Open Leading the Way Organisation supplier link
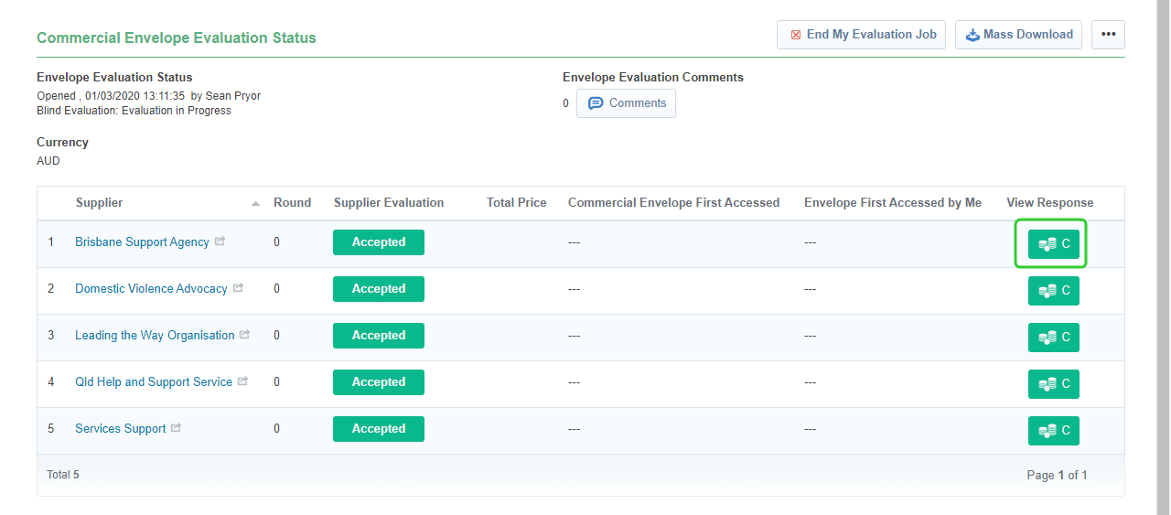 155,336
